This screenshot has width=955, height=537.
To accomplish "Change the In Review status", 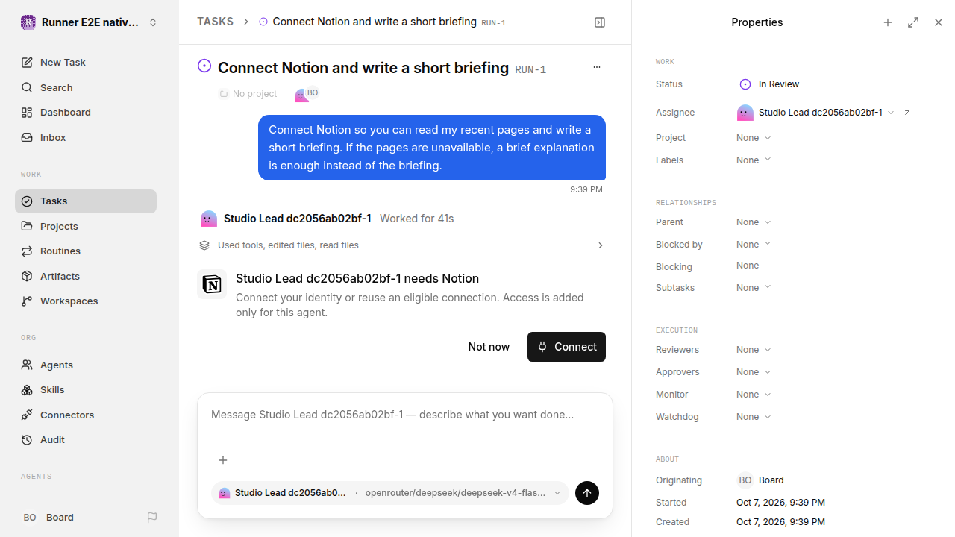I will click(769, 84).
